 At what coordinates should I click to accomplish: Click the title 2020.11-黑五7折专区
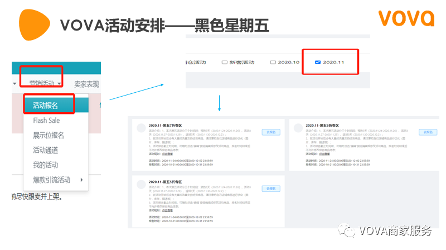[165, 126]
